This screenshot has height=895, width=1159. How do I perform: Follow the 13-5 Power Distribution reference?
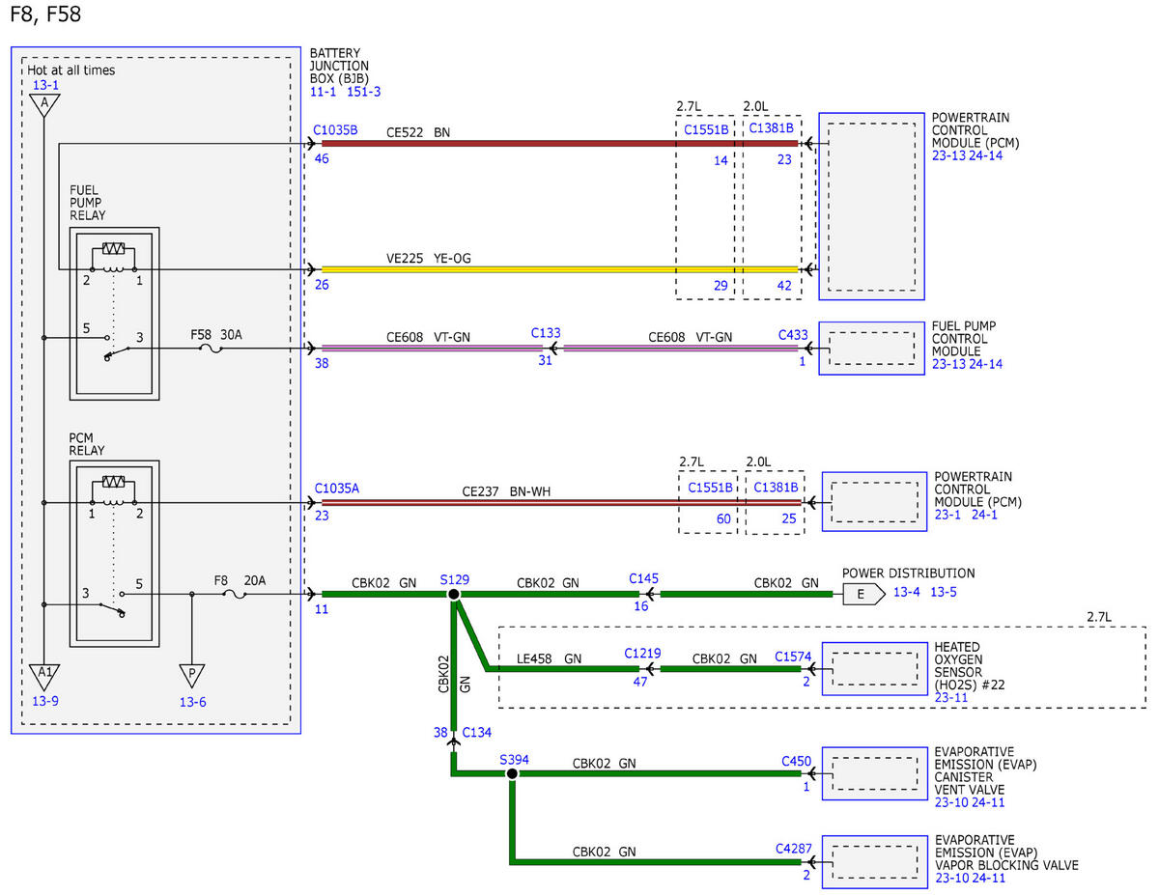(x=944, y=592)
